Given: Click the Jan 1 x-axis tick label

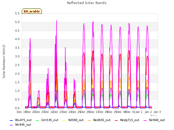Looking at the screenshot, I should pyautogui.click(x=139, y=112).
